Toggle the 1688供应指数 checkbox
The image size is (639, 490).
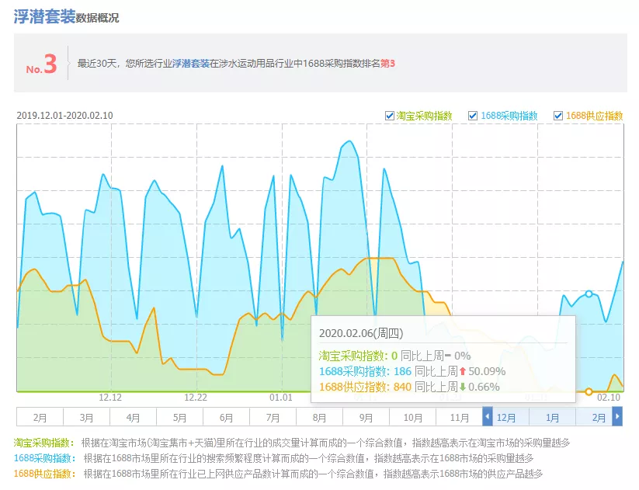(x=558, y=116)
